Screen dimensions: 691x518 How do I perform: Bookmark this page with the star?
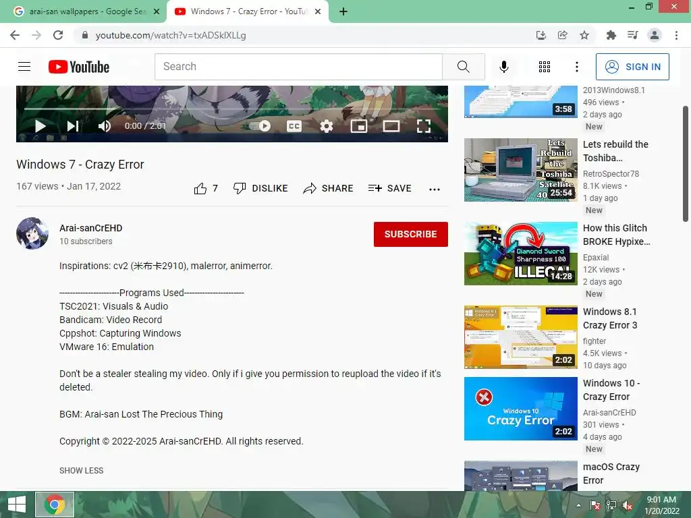click(x=584, y=35)
